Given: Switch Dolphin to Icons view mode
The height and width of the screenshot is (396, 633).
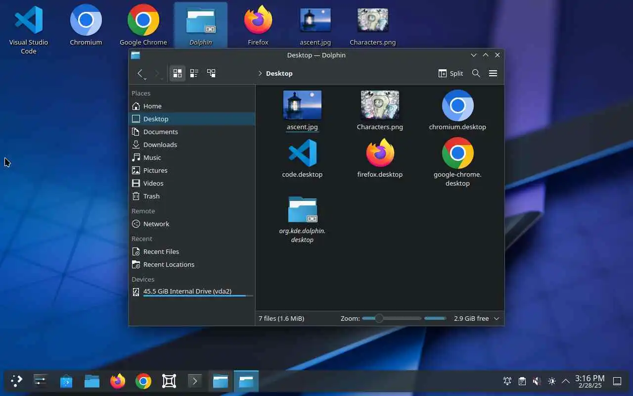Looking at the screenshot, I should coord(177,73).
